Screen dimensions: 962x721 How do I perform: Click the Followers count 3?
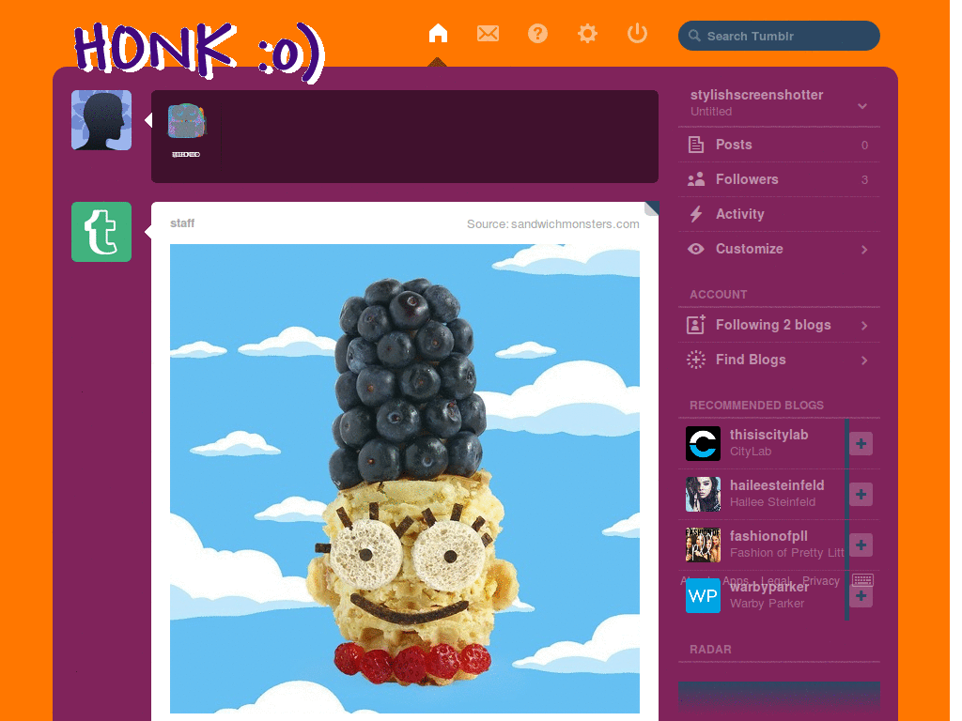864,180
